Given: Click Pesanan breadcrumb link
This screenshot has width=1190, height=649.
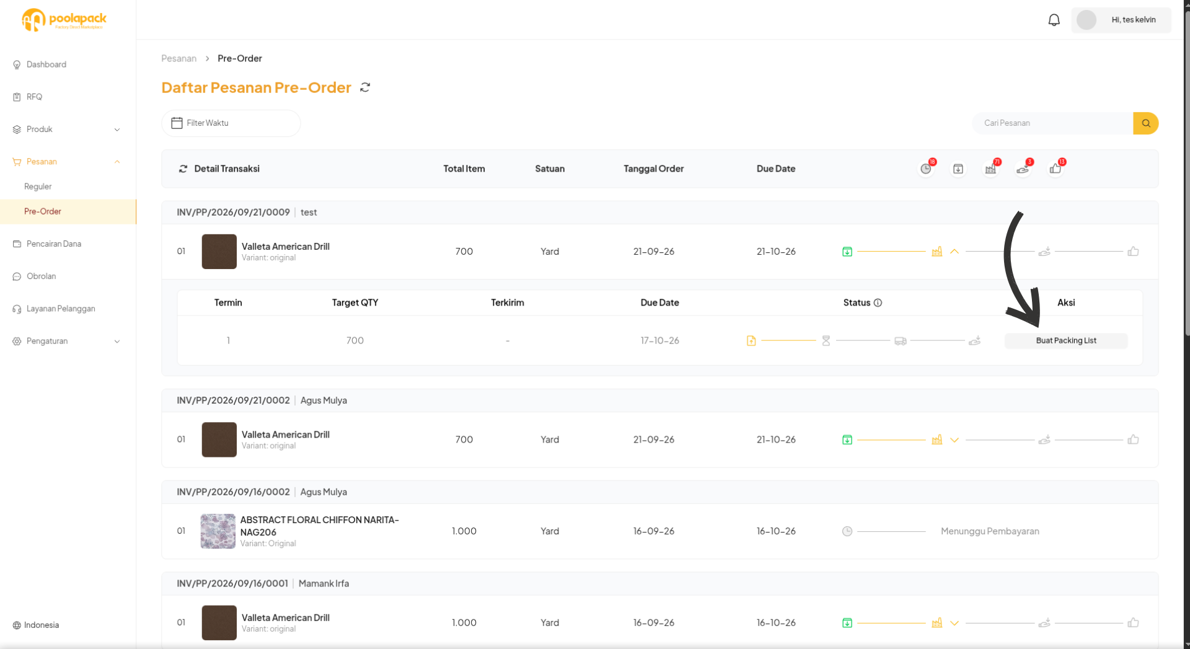Looking at the screenshot, I should click(178, 58).
